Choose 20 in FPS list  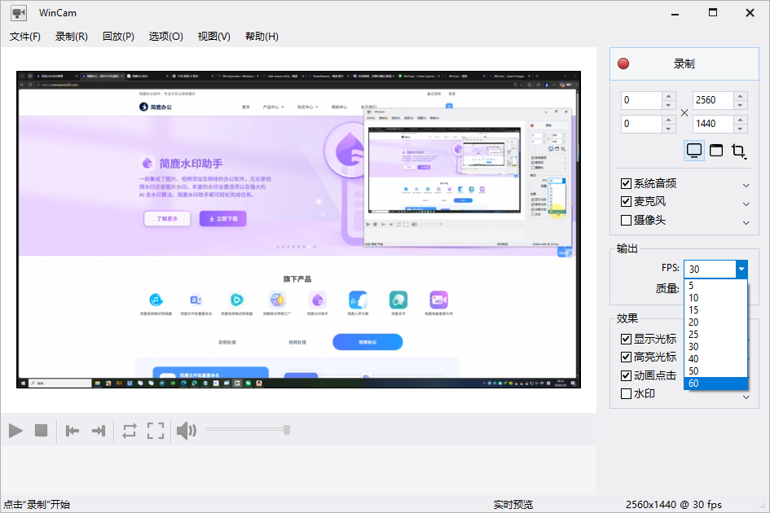tap(715, 322)
